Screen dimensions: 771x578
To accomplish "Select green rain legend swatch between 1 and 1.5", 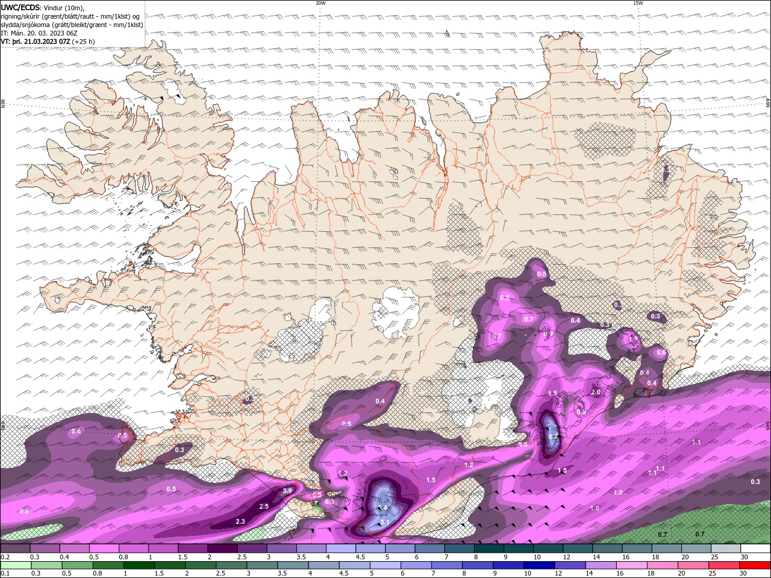I will point(139,565).
